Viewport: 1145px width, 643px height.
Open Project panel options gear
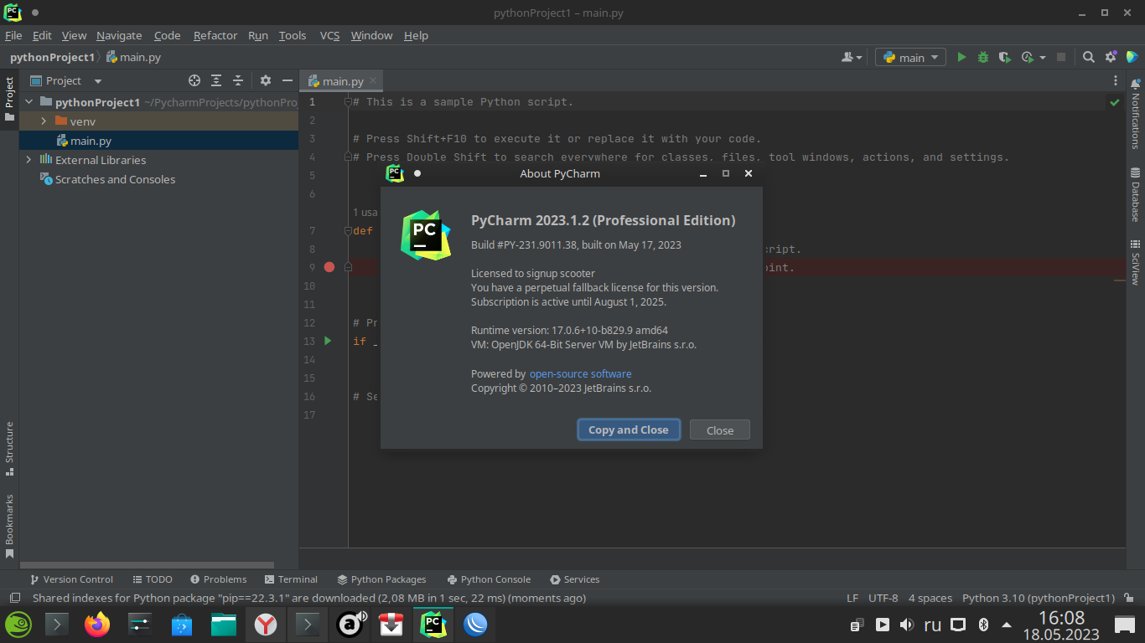click(266, 80)
